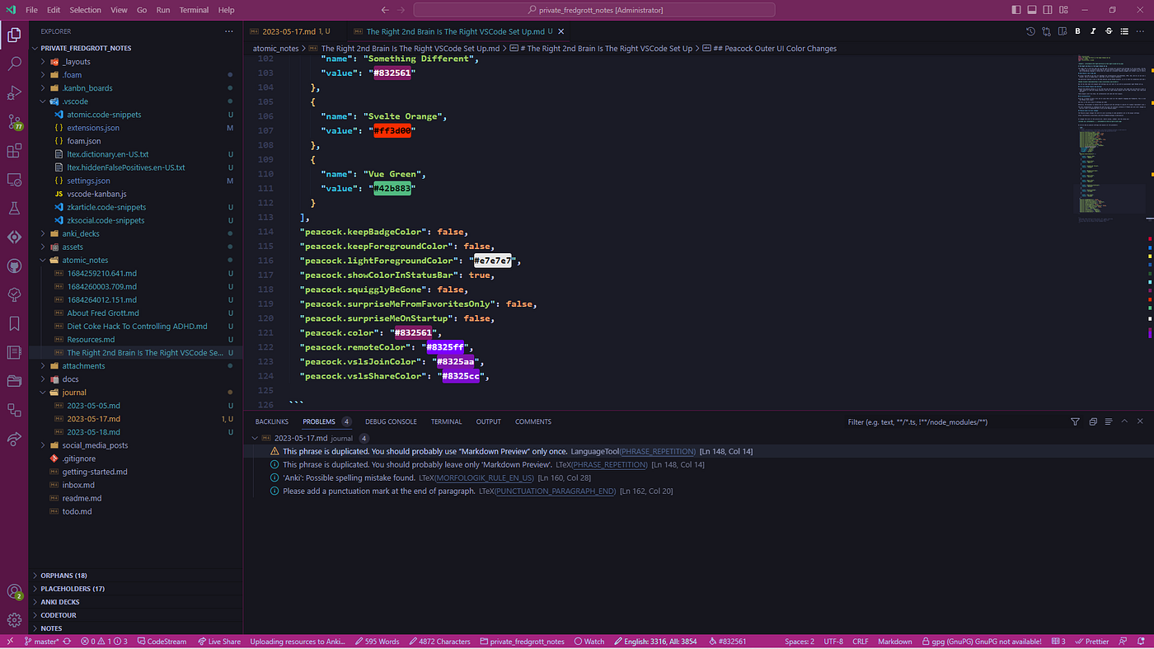Collapse the atomic_notes folder
This screenshot has height=649, width=1154.
click(x=85, y=260)
